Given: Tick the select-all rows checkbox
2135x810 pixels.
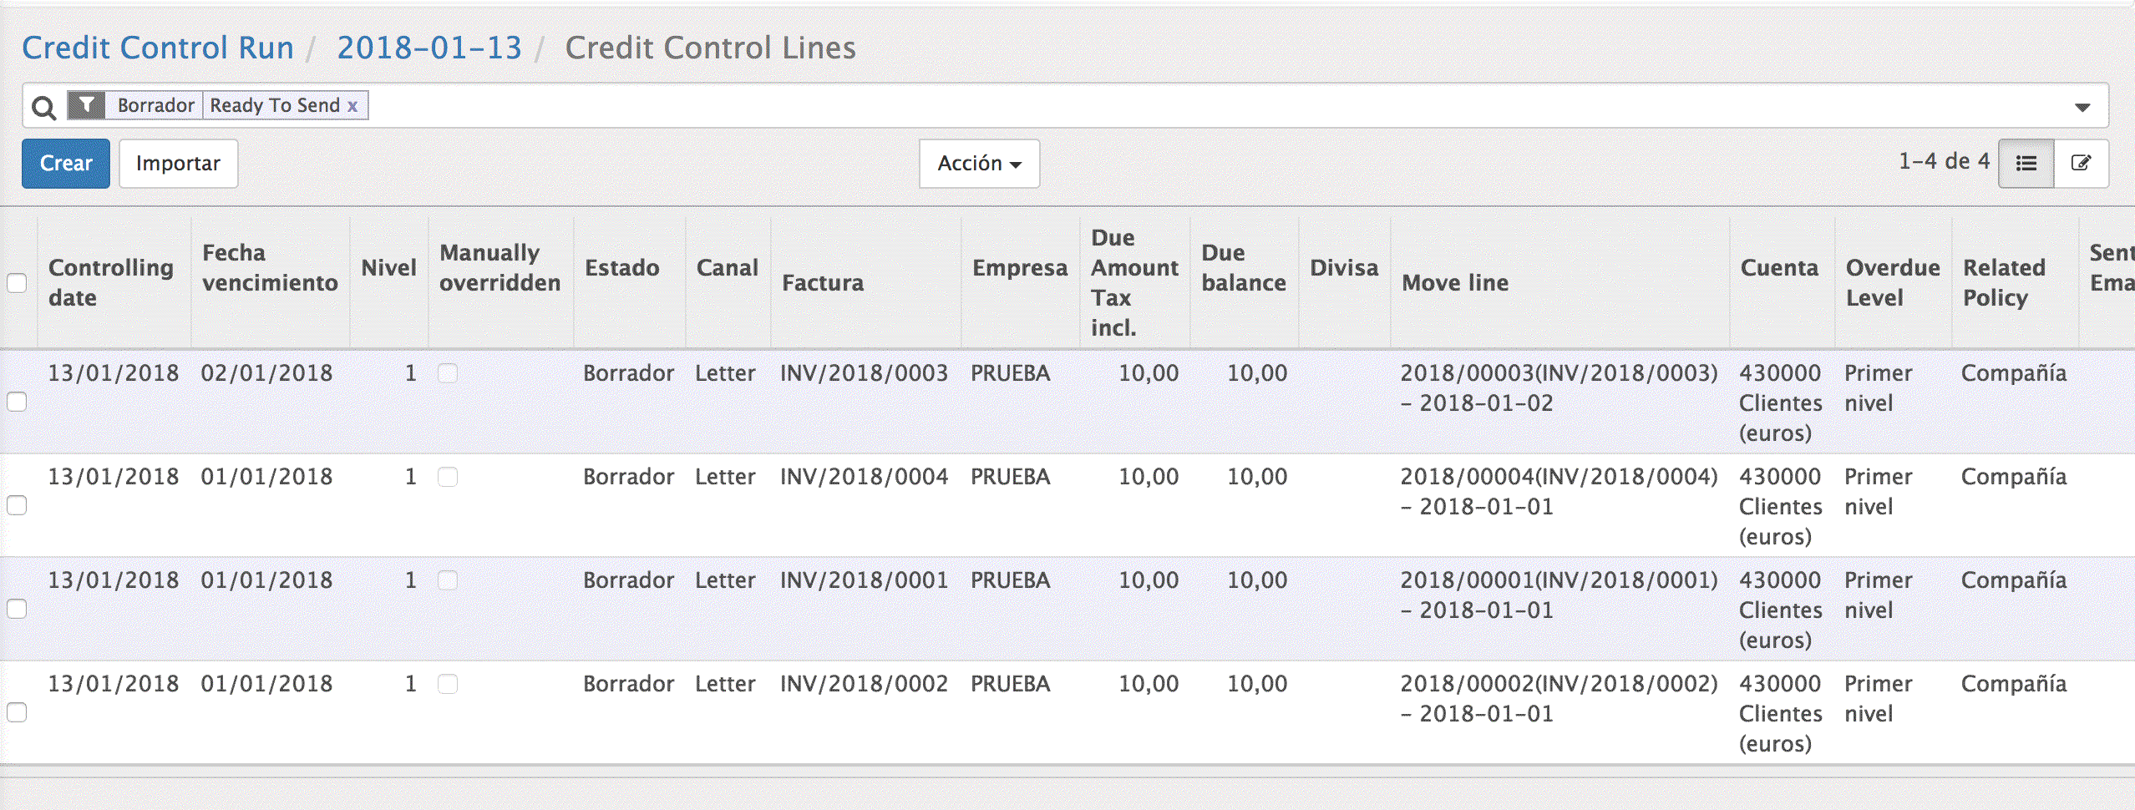Looking at the screenshot, I should (17, 283).
